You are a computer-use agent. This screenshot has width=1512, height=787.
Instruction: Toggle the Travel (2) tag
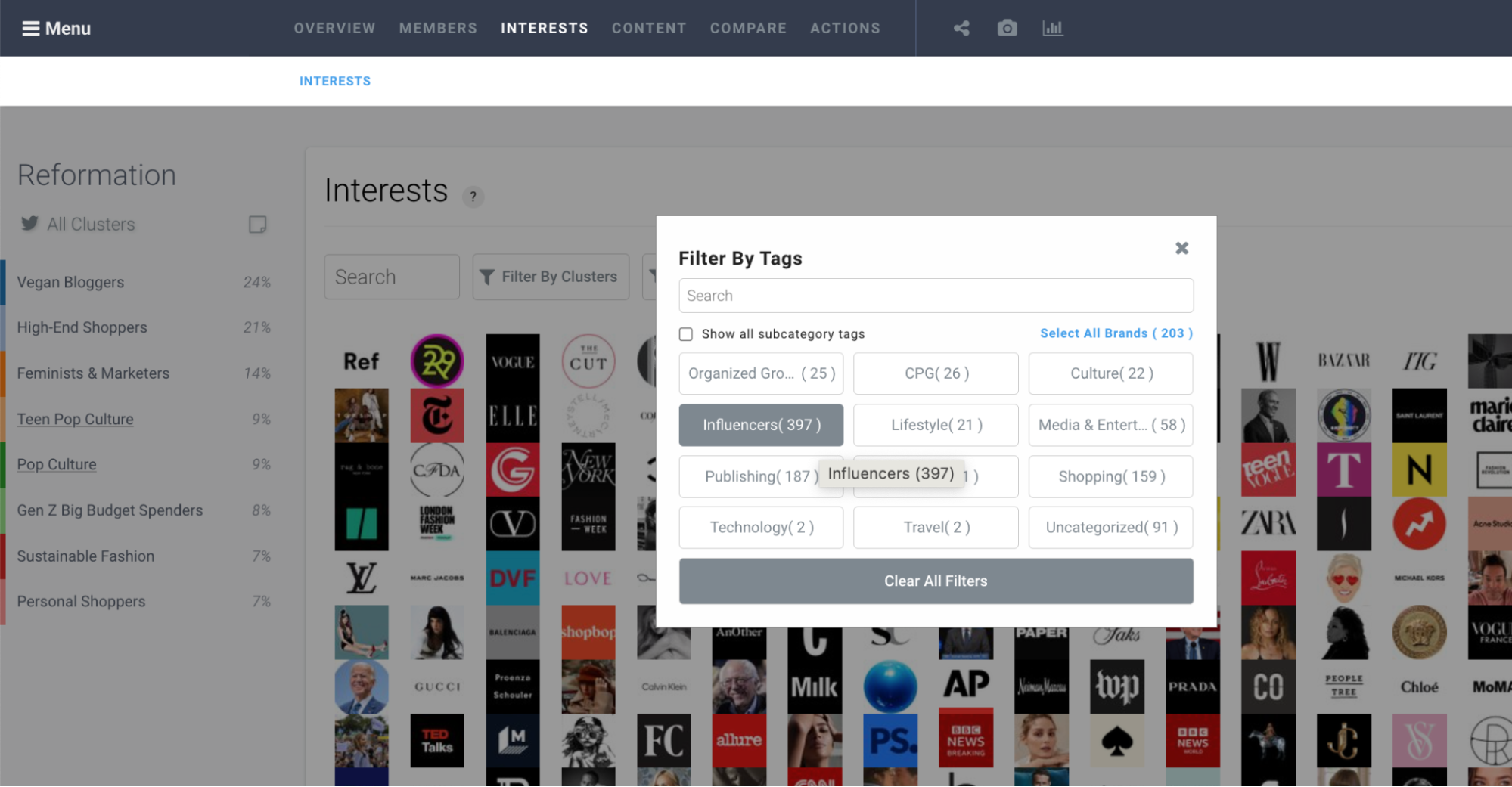936,528
